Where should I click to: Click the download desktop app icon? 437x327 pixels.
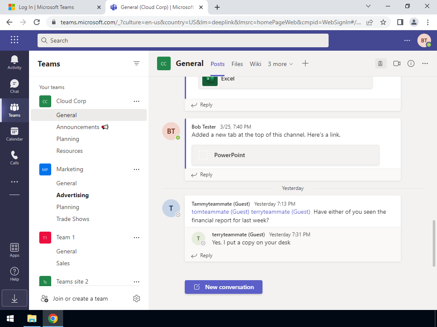coord(14,298)
